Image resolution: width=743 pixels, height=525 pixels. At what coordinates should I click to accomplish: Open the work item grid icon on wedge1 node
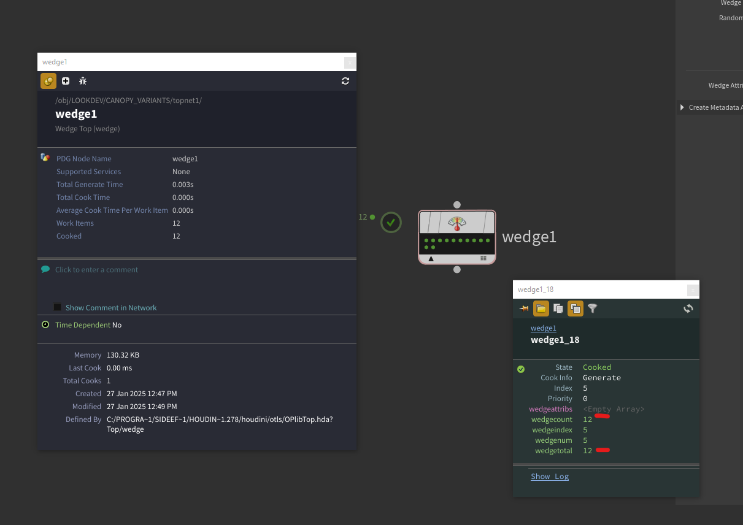[483, 259]
